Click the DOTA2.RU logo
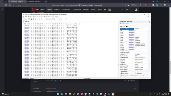Image resolution: width=171 pixels, height=96 pixels. coord(38,10)
